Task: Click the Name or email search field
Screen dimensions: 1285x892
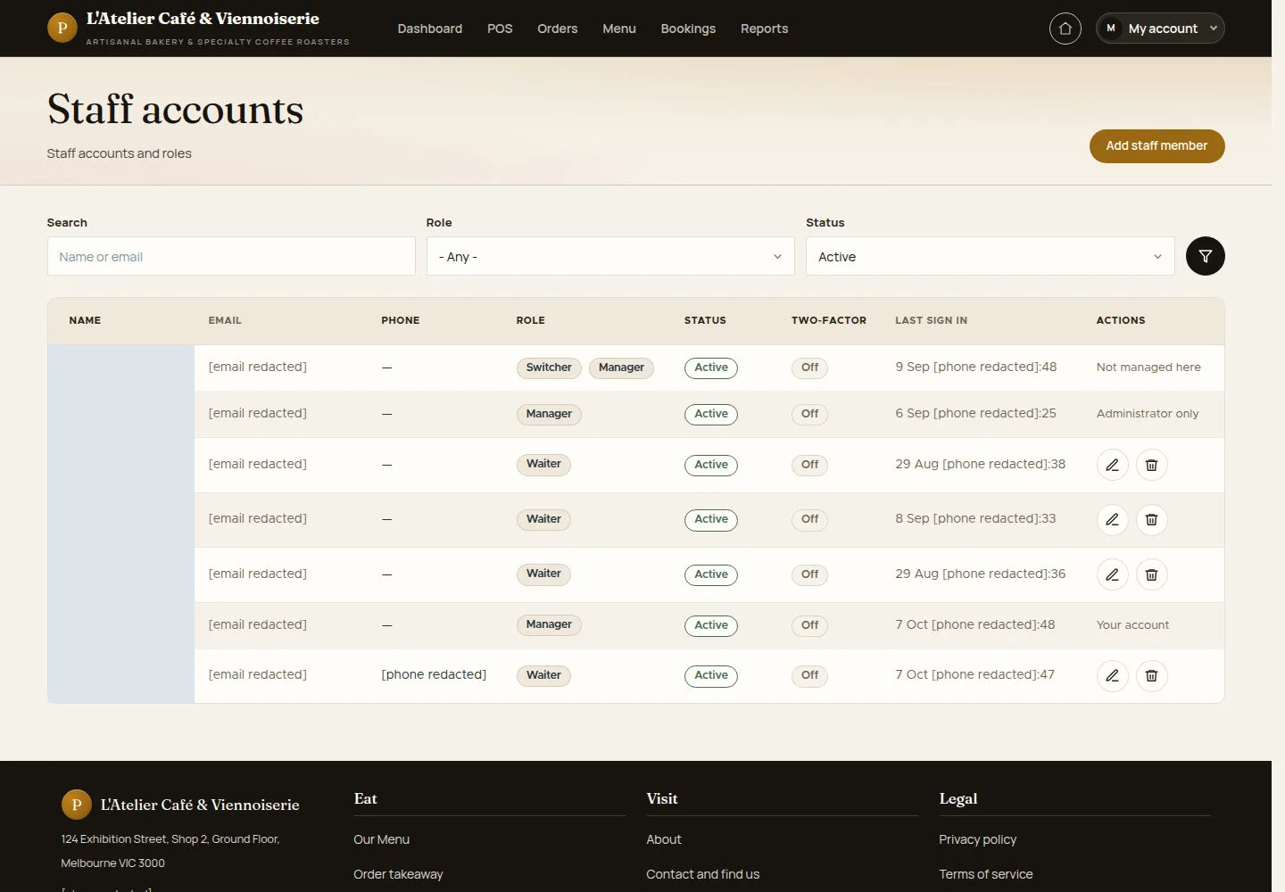Action: pyautogui.click(x=231, y=256)
